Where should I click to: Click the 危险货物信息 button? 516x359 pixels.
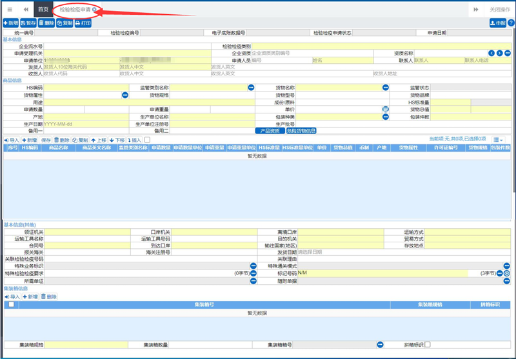[x=301, y=131]
